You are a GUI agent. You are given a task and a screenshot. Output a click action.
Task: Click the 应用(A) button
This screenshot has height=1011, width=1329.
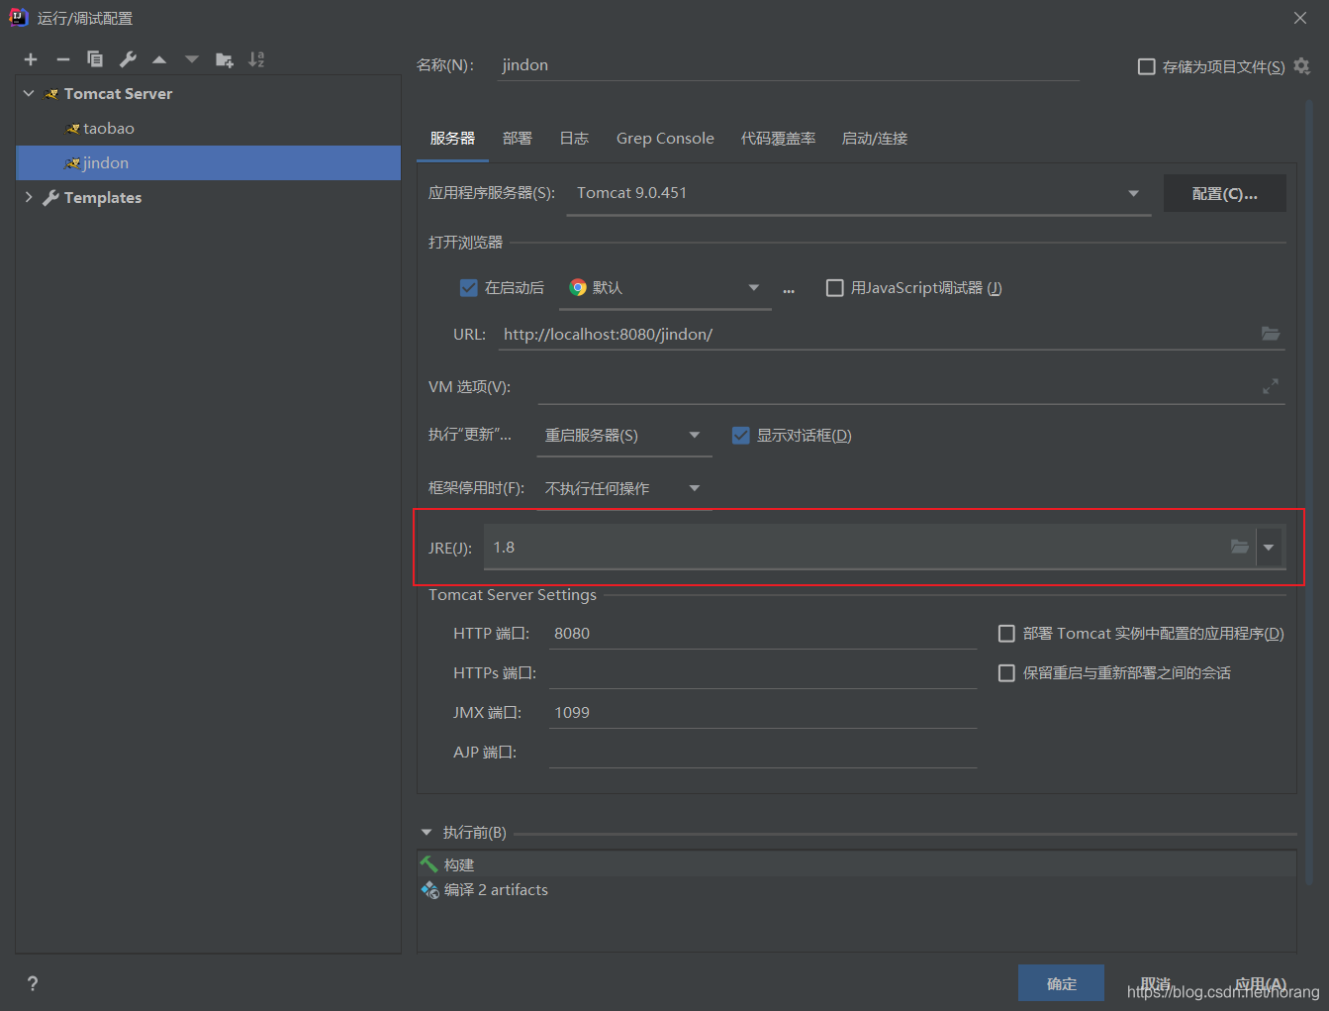(1260, 983)
